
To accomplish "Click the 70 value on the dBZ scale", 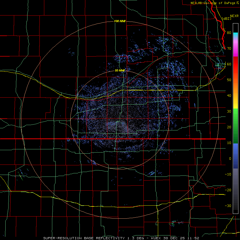I will [x=229, y=49].
